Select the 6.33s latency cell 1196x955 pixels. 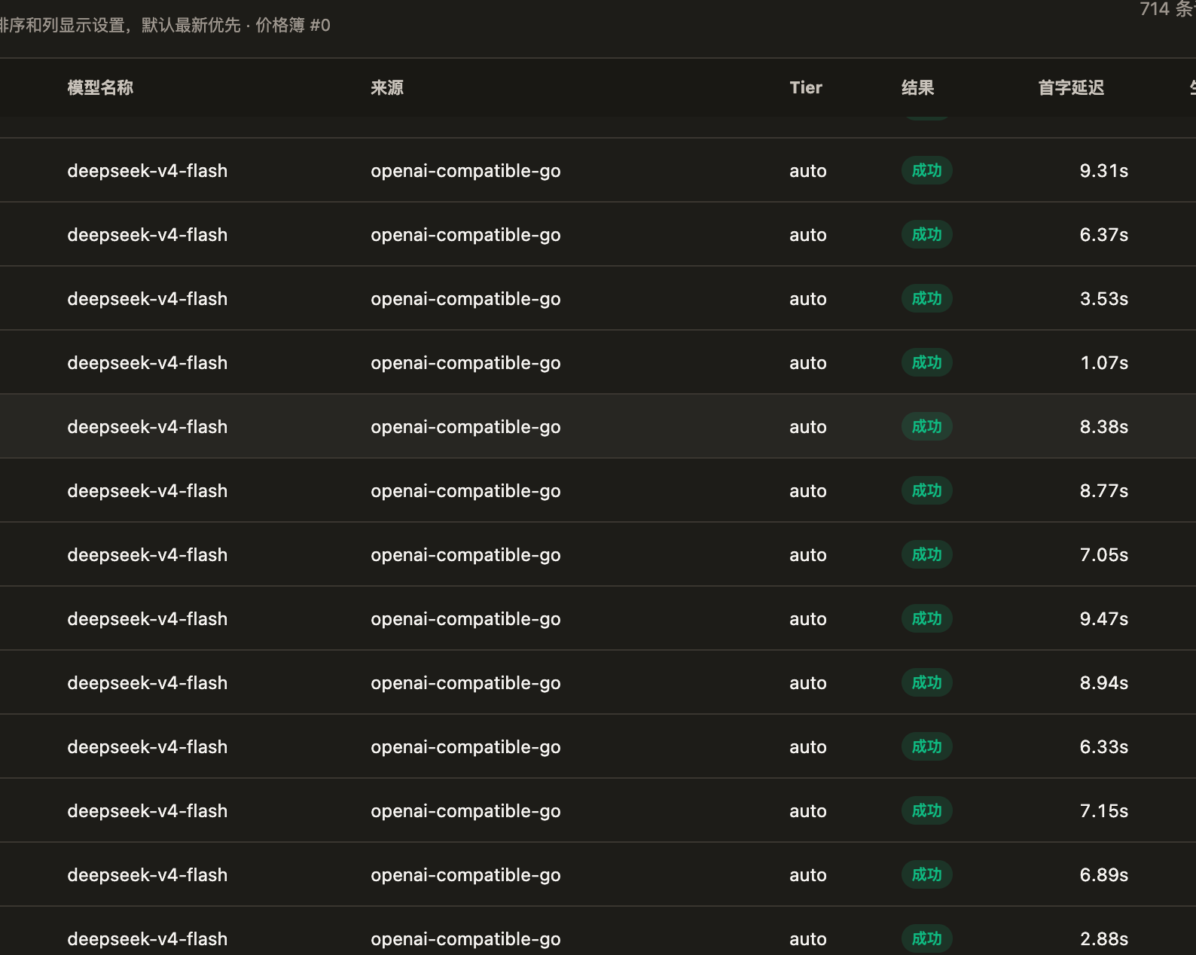click(x=1104, y=747)
